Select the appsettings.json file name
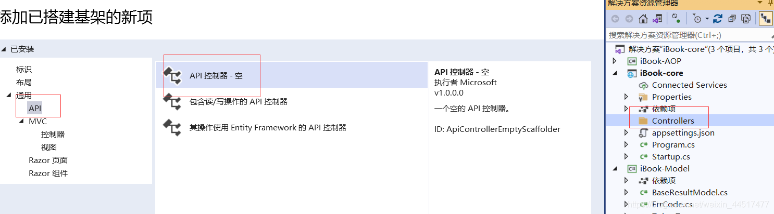The height and width of the screenshot is (214, 774). 683,133
